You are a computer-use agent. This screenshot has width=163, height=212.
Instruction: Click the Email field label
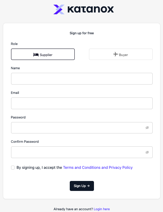coord(15,93)
